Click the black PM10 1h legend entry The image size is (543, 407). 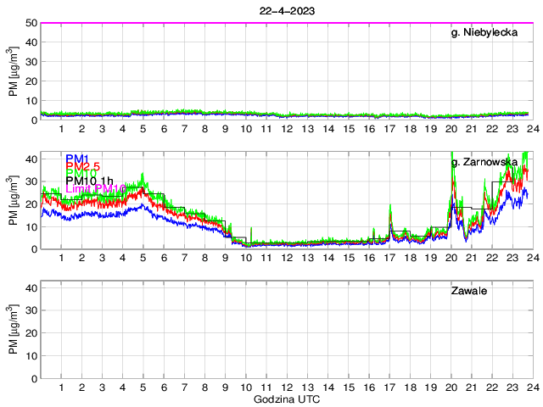[90, 180]
